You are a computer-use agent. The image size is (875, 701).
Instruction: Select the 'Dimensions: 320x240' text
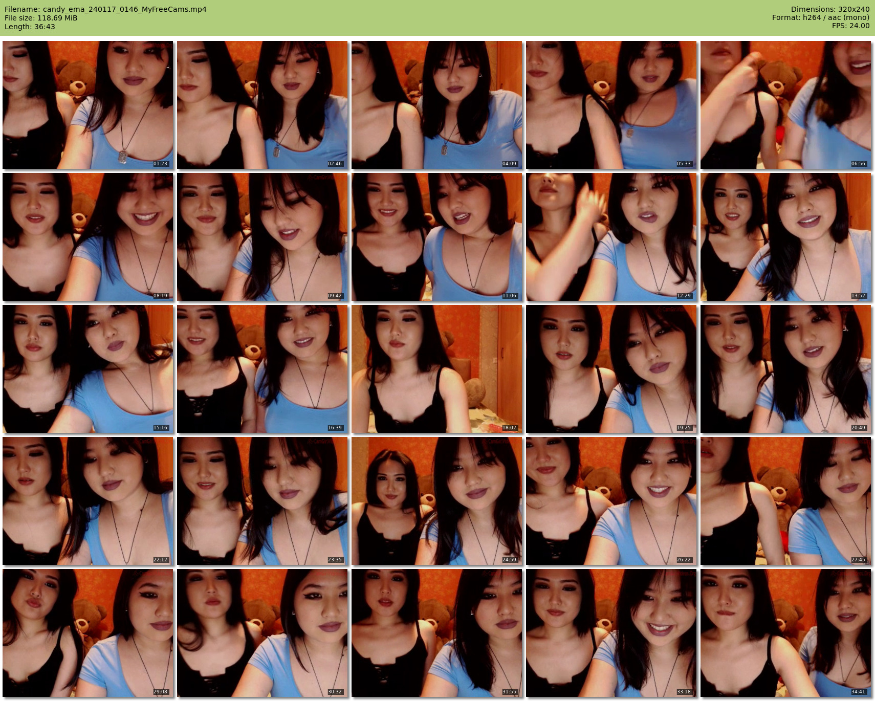coord(830,9)
